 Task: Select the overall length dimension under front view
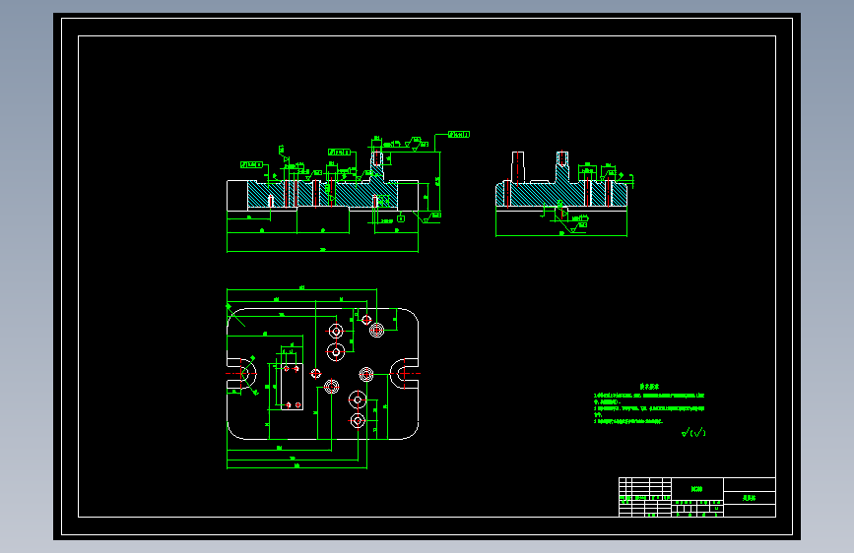[322, 251]
